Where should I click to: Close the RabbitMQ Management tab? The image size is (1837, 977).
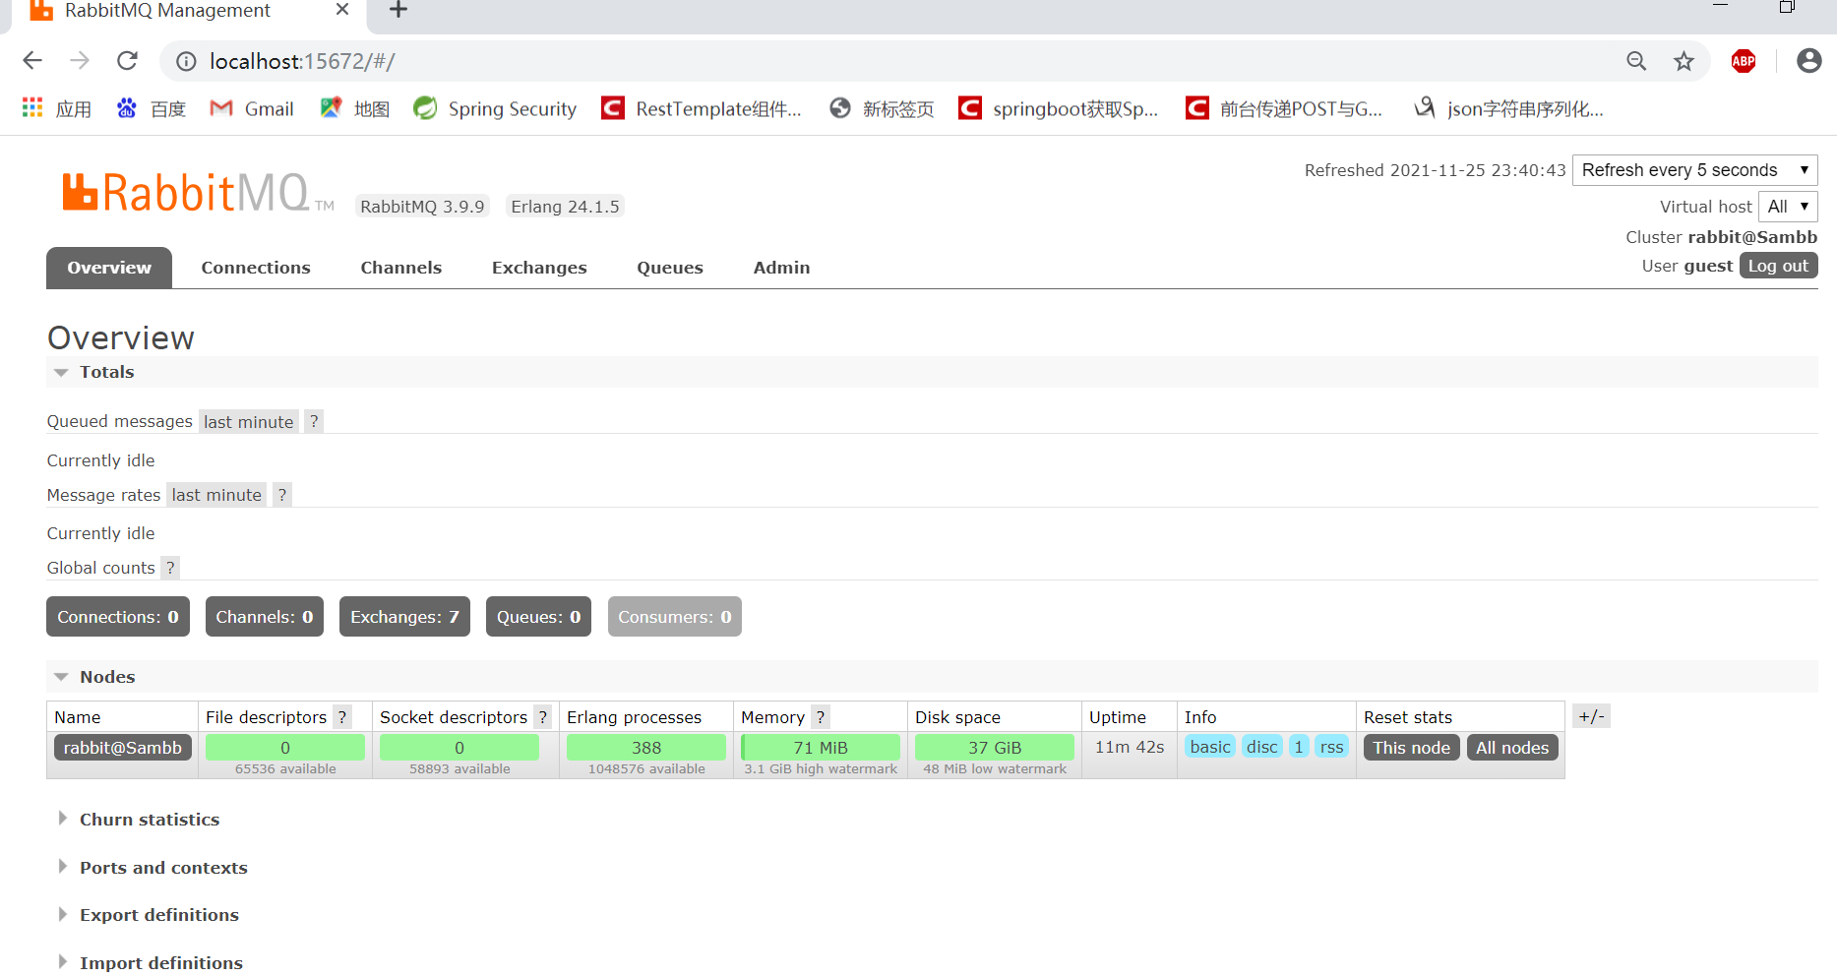pyautogui.click(x=342, y=10)
